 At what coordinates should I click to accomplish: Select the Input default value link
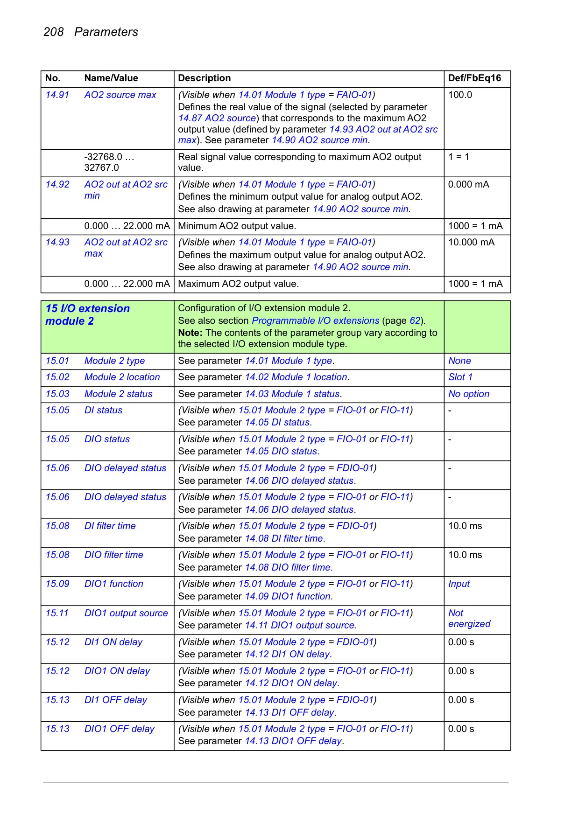pos(459,584)
